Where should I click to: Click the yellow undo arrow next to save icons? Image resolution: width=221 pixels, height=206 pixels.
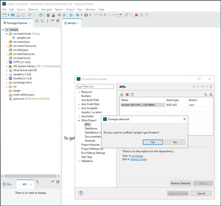pos(29,15)
